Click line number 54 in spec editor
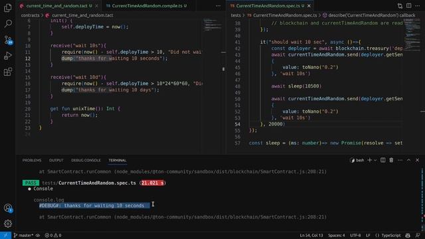This screenshot has width=425, height=239. point(238,124)
